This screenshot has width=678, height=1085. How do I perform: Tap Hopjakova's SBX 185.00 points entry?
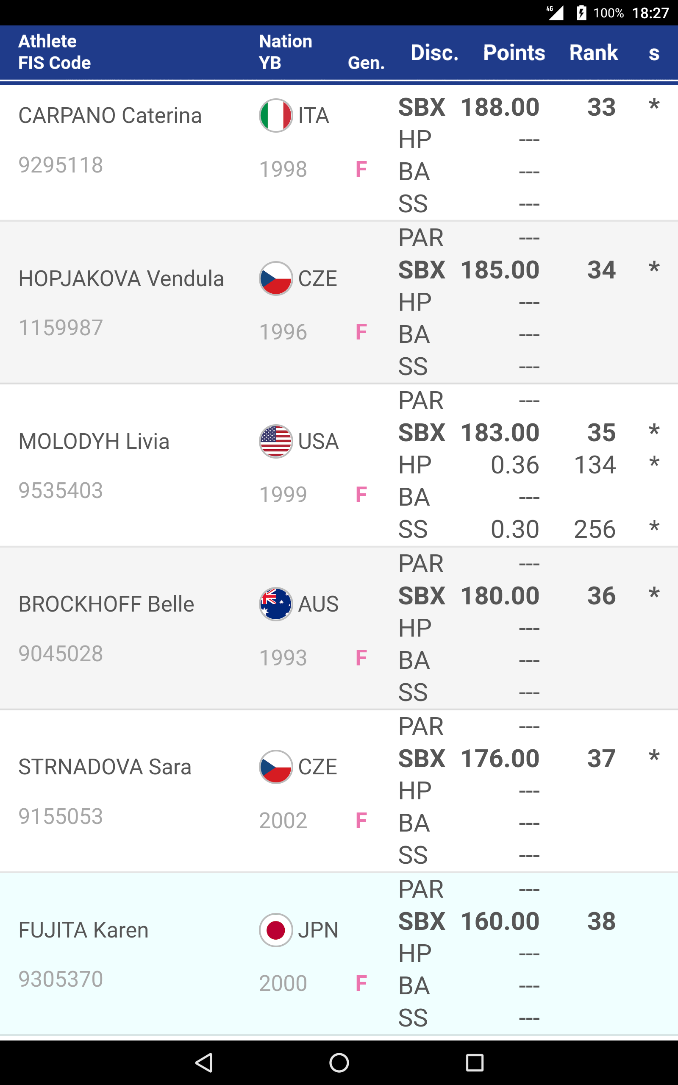500,270
